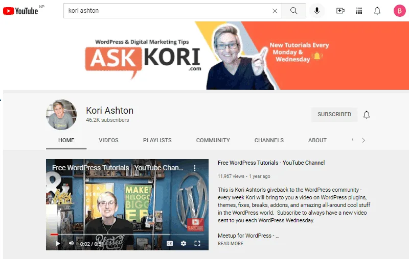Click the 'Meetup for WordPress' description line
The height and width of the screenshot is (259, 409).
[248, 236]
